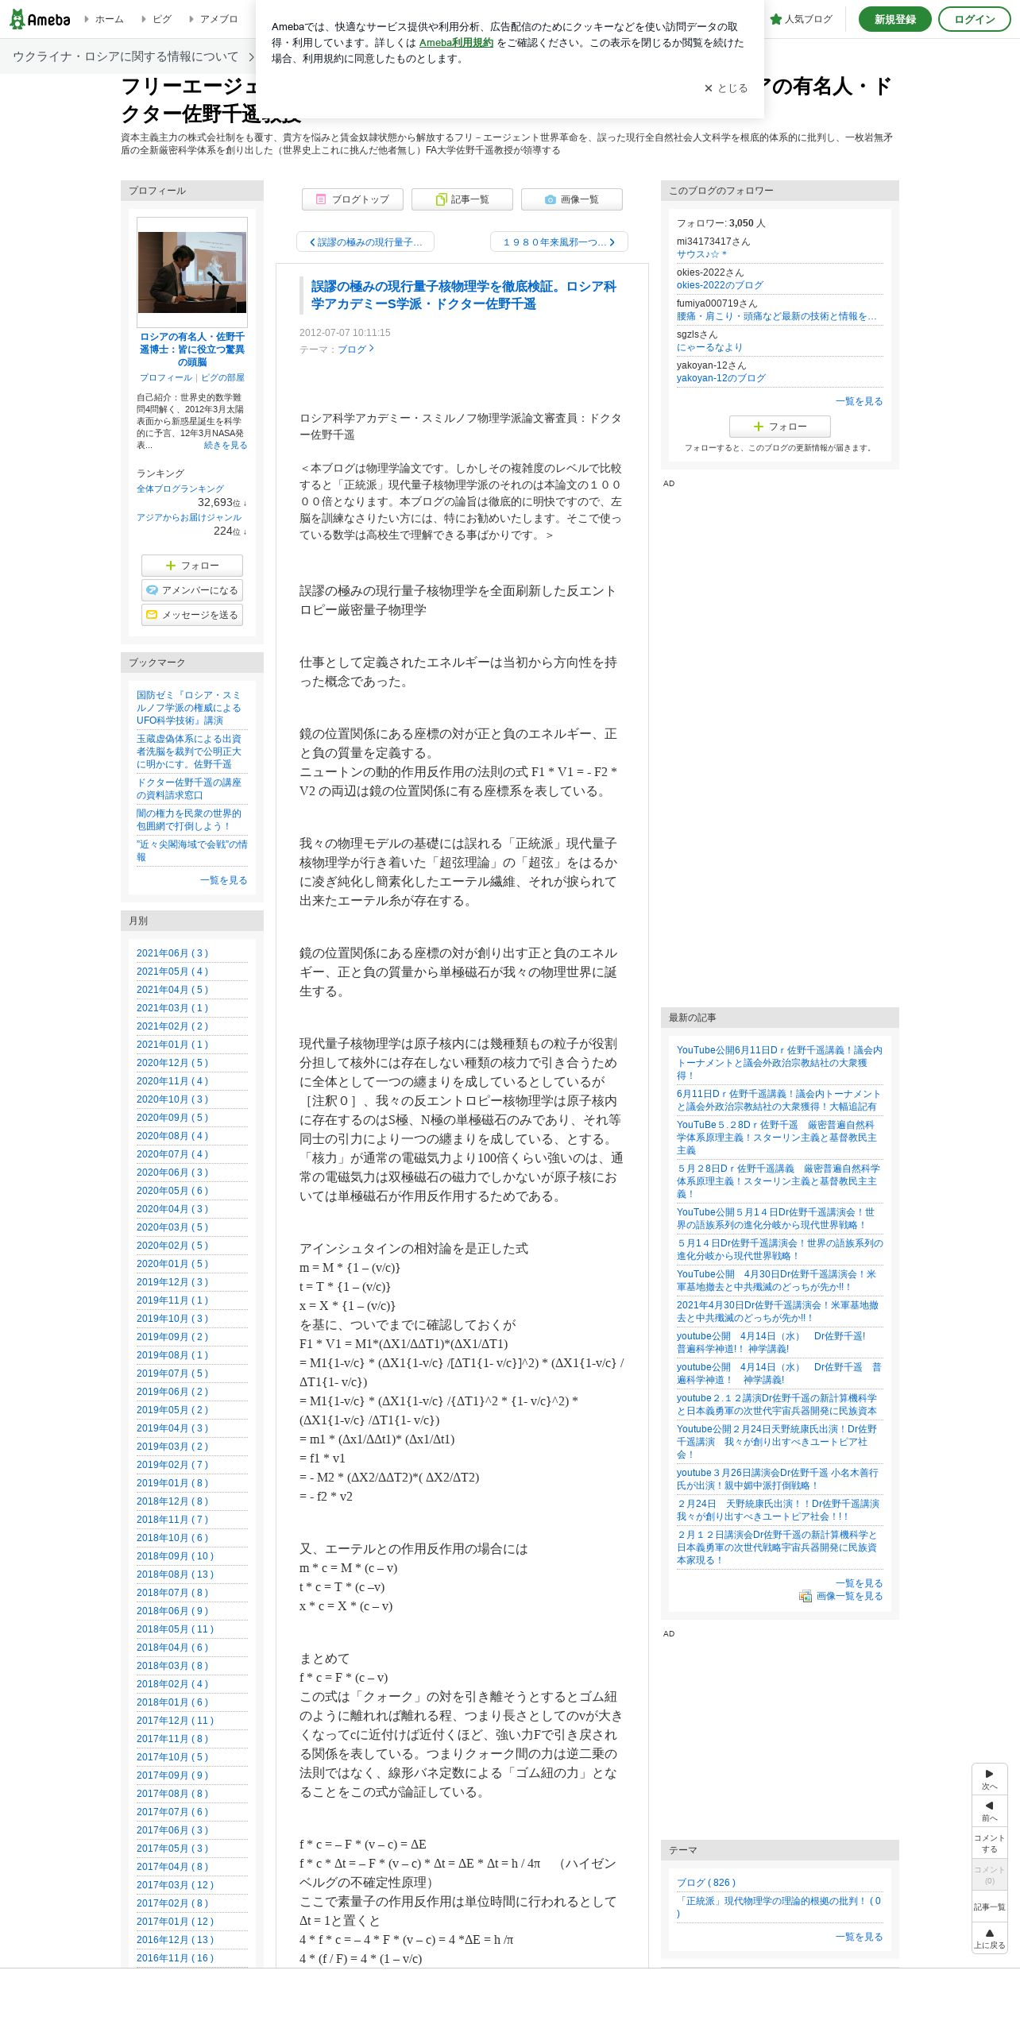1020x2040 pixels.
Task: Click the floating 次へ arrow button
Action: (x=989, y=1779)
